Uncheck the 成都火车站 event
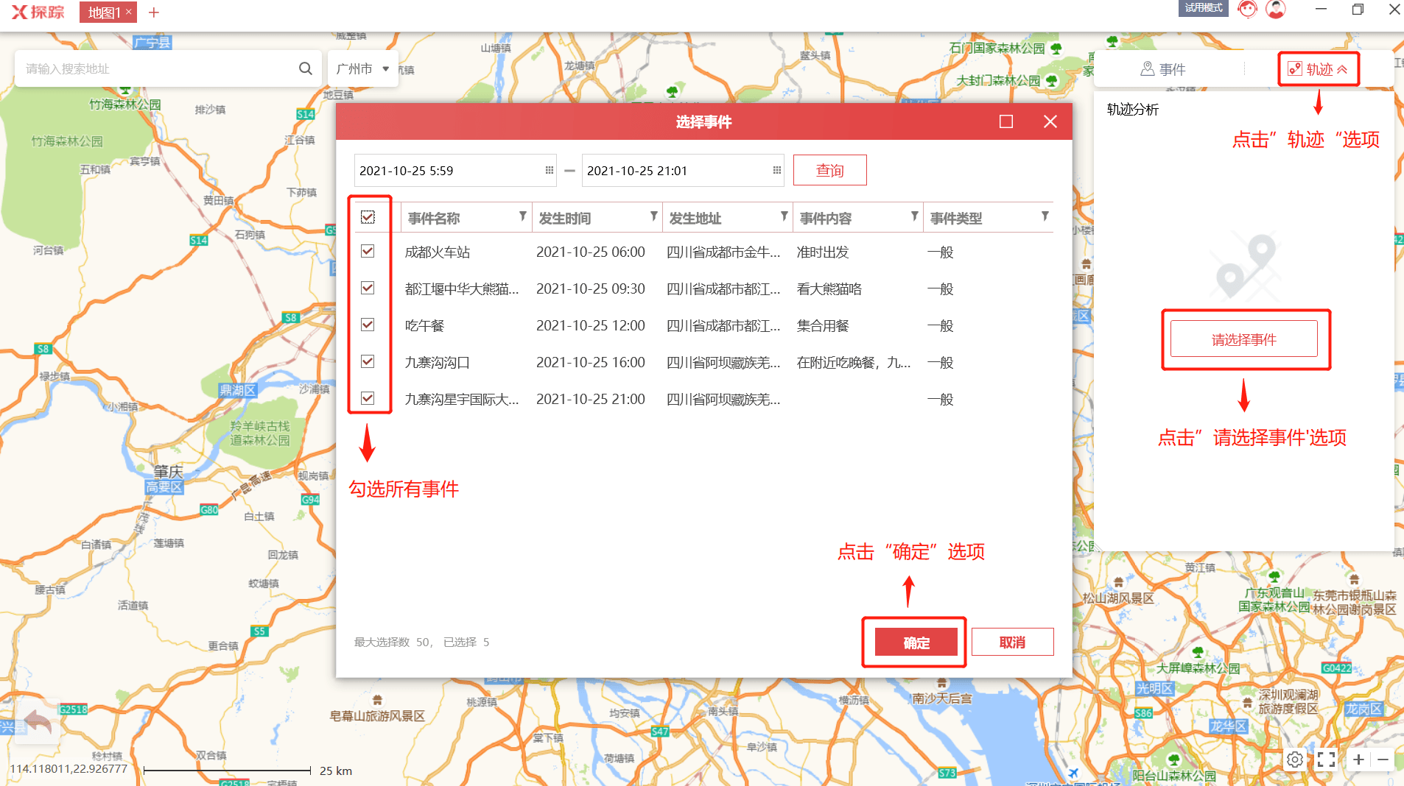This screenshot has width=1404, height=786. [368, 251]
